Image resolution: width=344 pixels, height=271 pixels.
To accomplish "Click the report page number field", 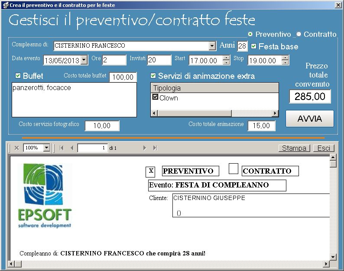I will click(93, 148).
